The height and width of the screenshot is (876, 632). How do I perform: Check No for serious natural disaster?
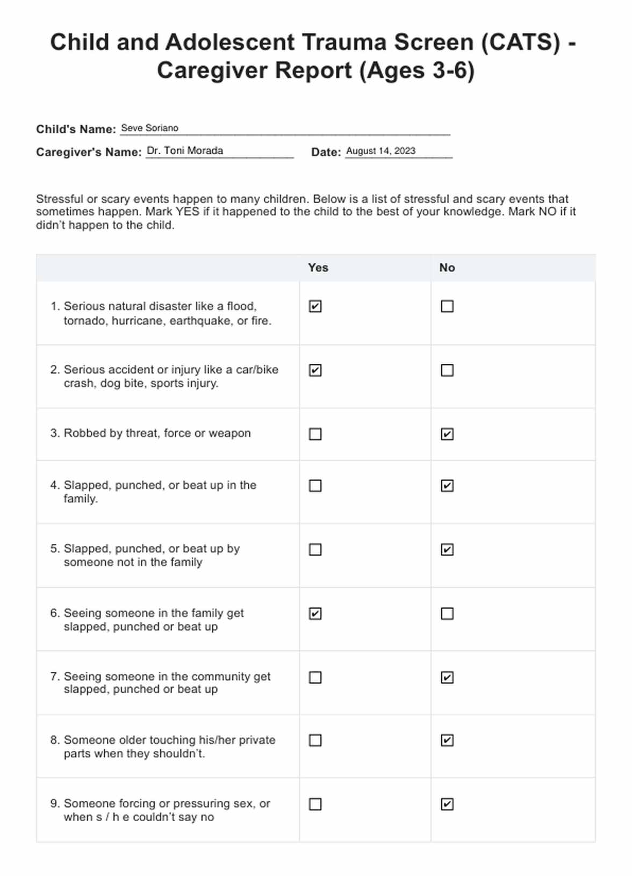(x=447, y=306)
